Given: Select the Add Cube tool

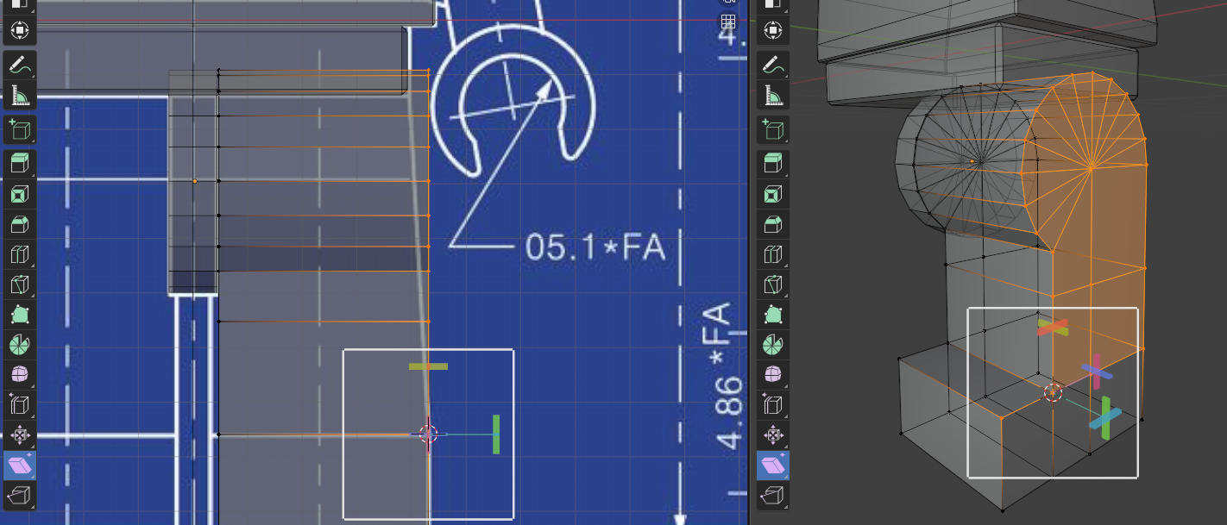Looking at the screenshot, I should (19, 130).
